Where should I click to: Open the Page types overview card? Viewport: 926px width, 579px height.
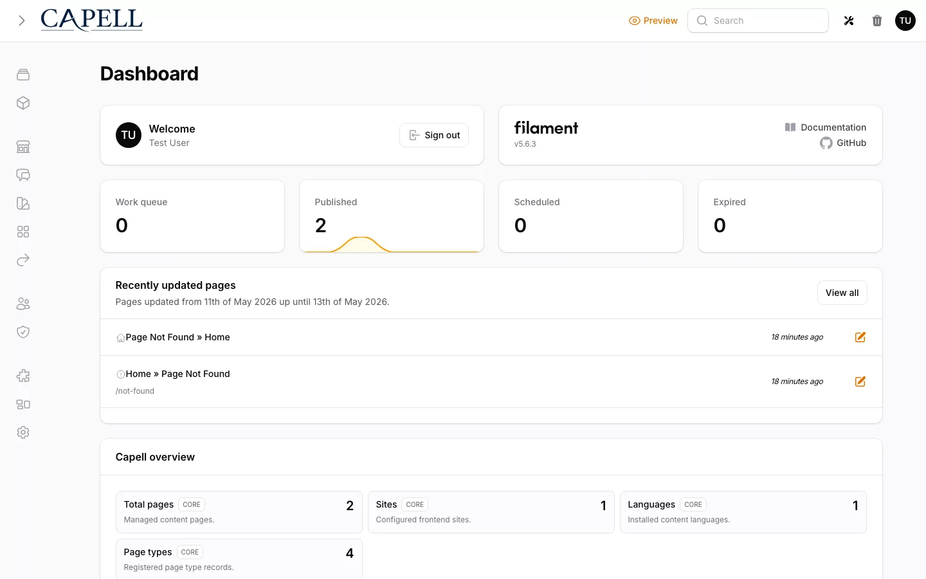(x=239, y=559)
